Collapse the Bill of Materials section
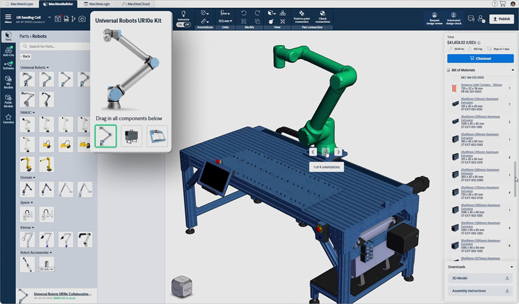Screen dimensions: 519x304 coord(513,70)
